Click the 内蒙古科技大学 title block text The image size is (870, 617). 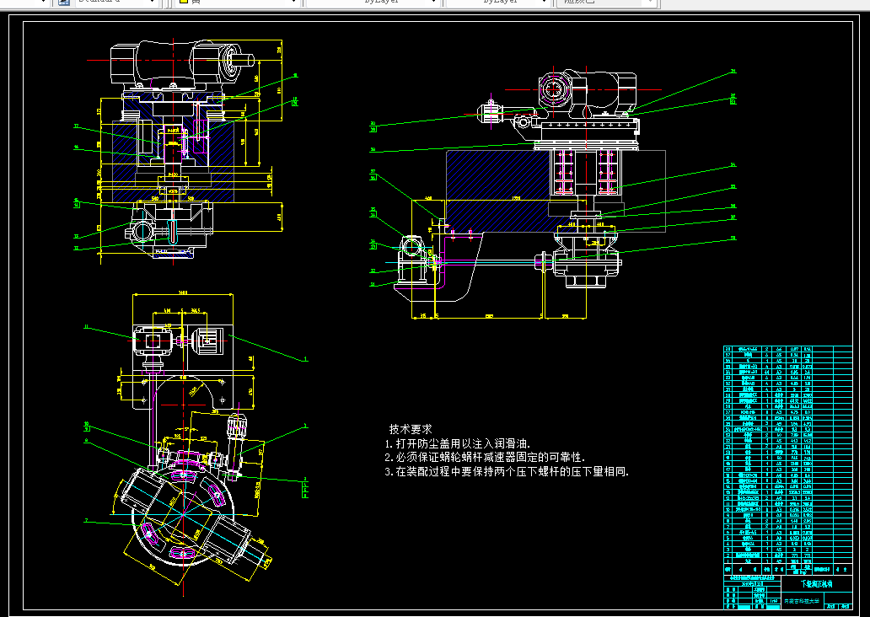[801, 601]
